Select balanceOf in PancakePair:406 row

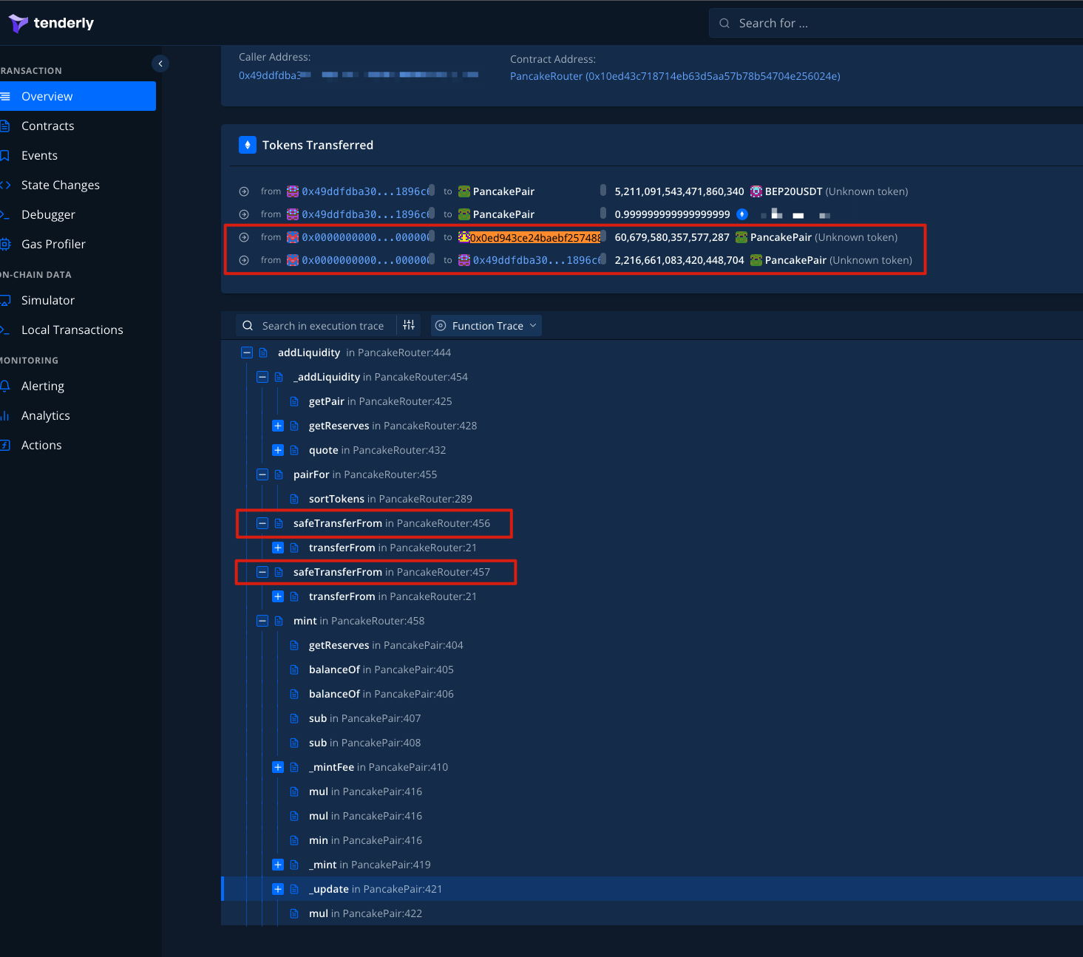(381, 694)
